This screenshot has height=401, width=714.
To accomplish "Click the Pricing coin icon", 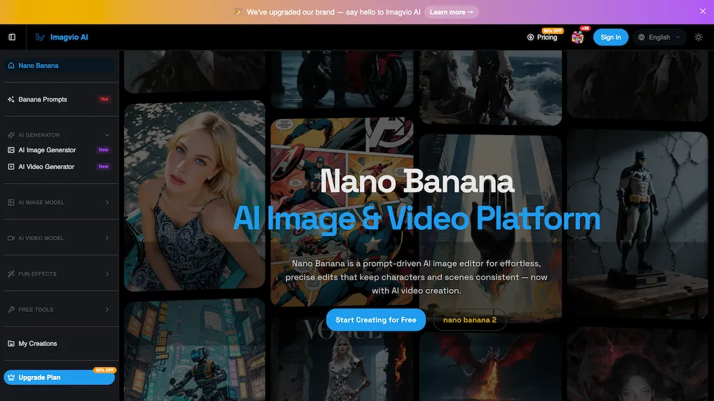I will click(531, 38).
